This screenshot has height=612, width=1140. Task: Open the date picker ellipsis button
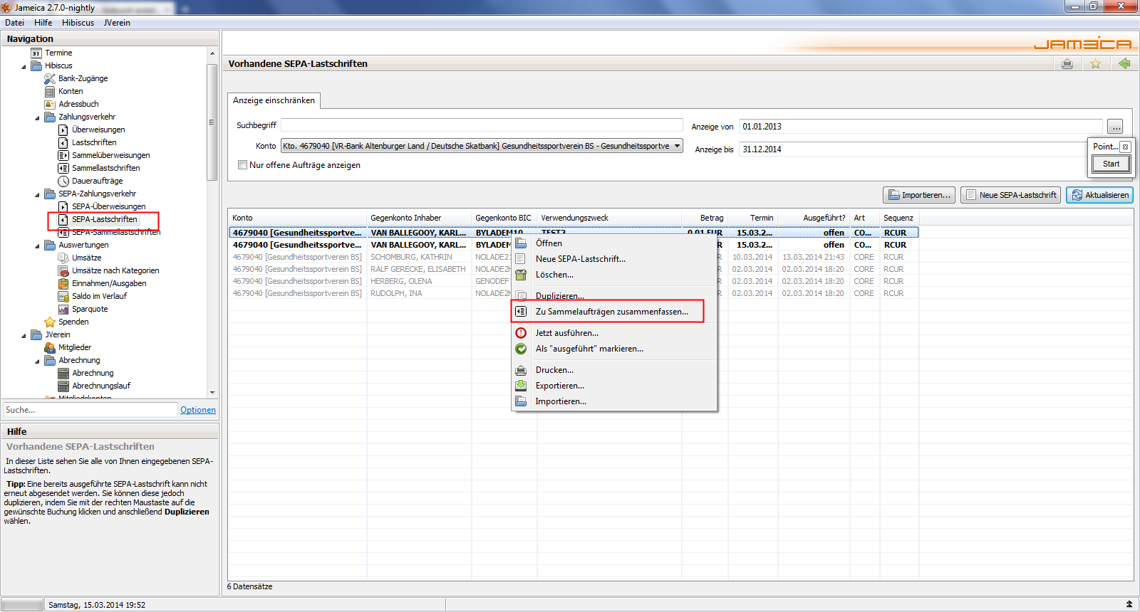pos(1115,127)
